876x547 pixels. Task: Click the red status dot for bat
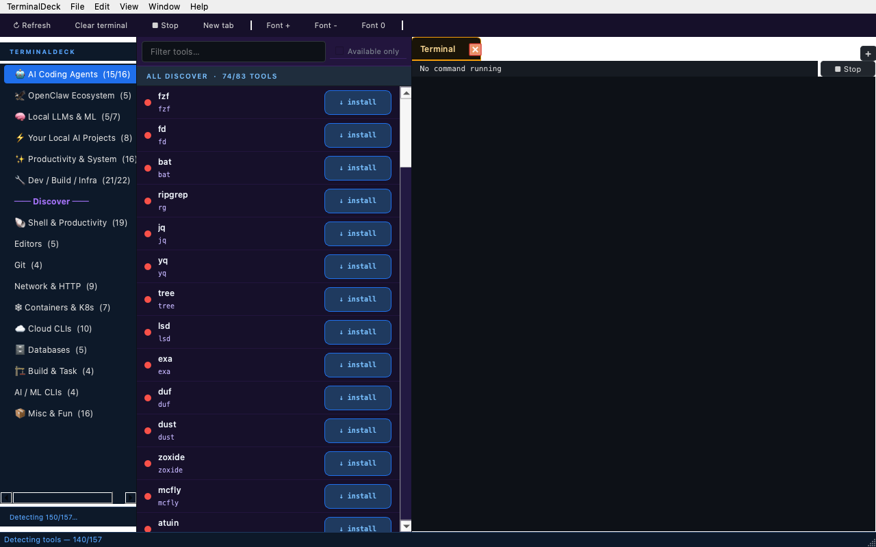pos(148,168)
